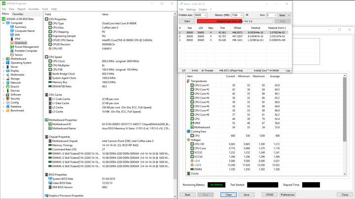
Task: Expand the Motherboard tree node
Action: click(x=3, y=58)
